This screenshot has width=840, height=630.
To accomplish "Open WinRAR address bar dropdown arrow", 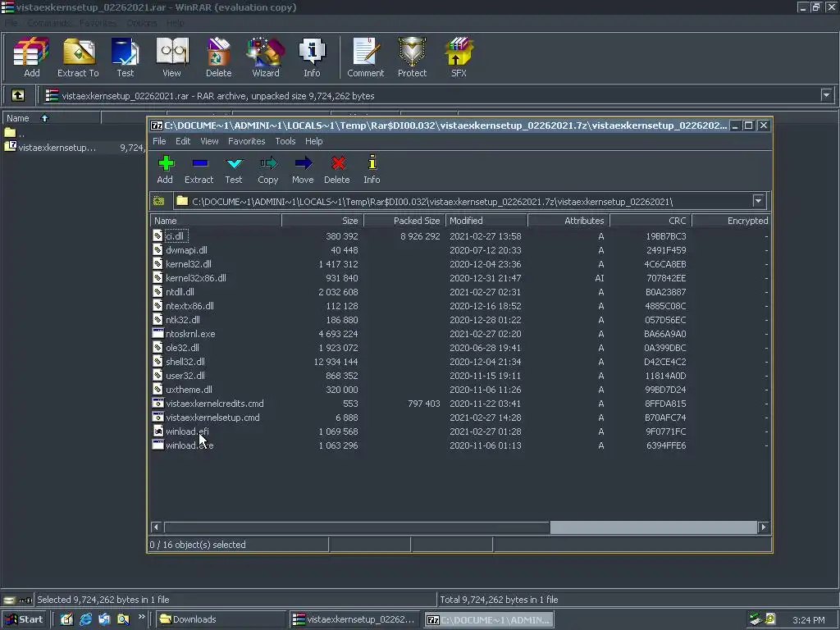I will 826,95.
